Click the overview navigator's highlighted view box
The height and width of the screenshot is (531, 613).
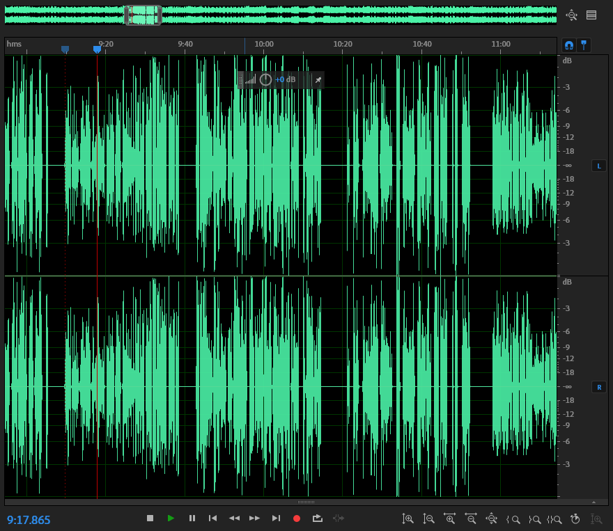143,15
